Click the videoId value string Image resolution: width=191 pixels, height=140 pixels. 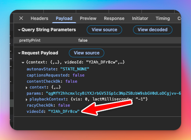64,111
